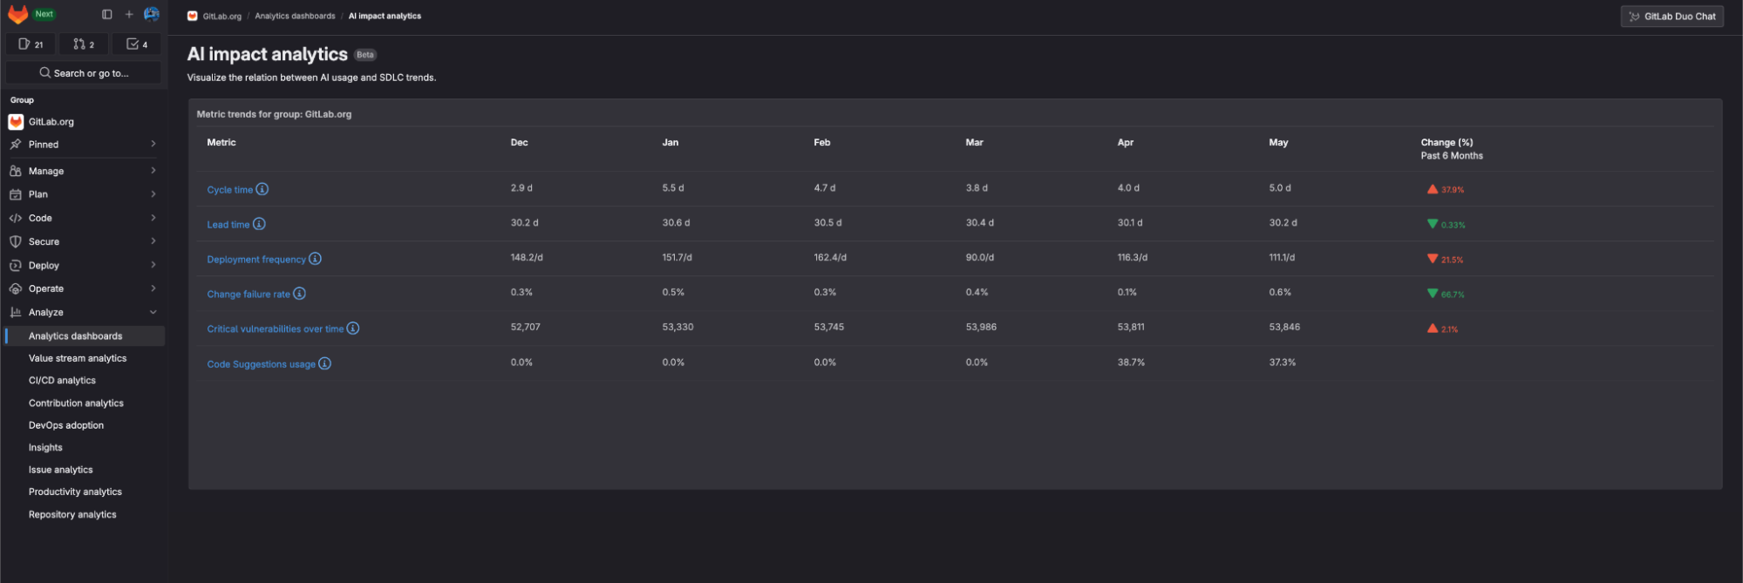1743x583 pixels.
Task: Toggle the sidebar collapse icon
Action: coord(107,14)
